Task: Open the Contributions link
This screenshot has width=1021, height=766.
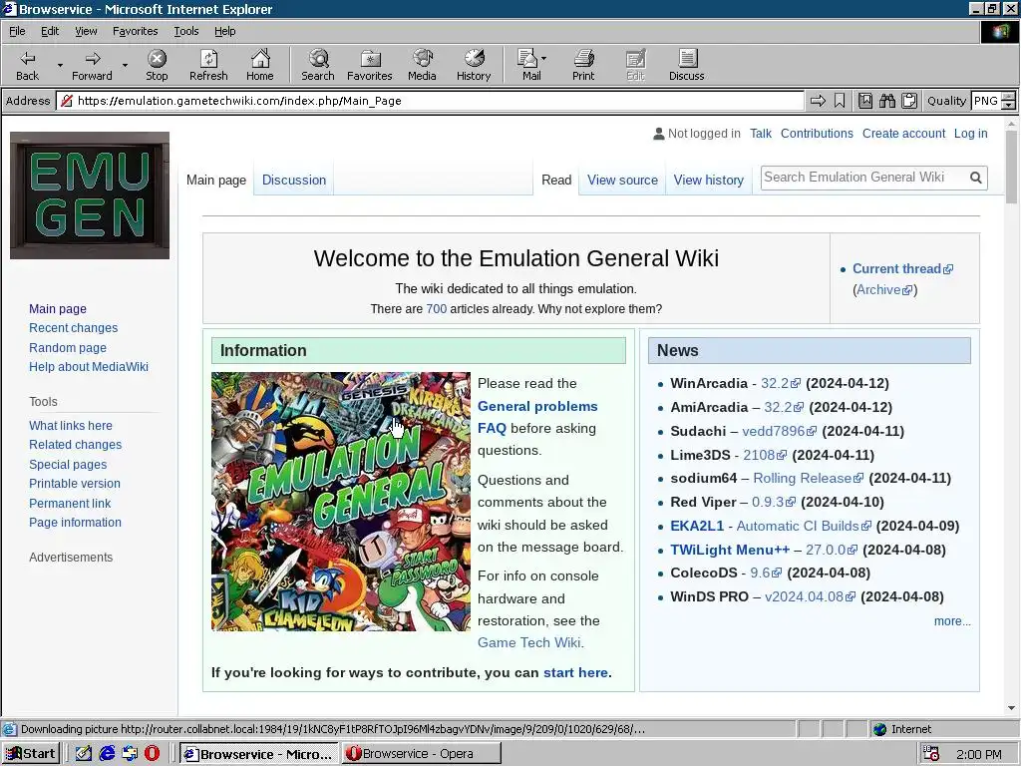Action: tap(817, 133)
